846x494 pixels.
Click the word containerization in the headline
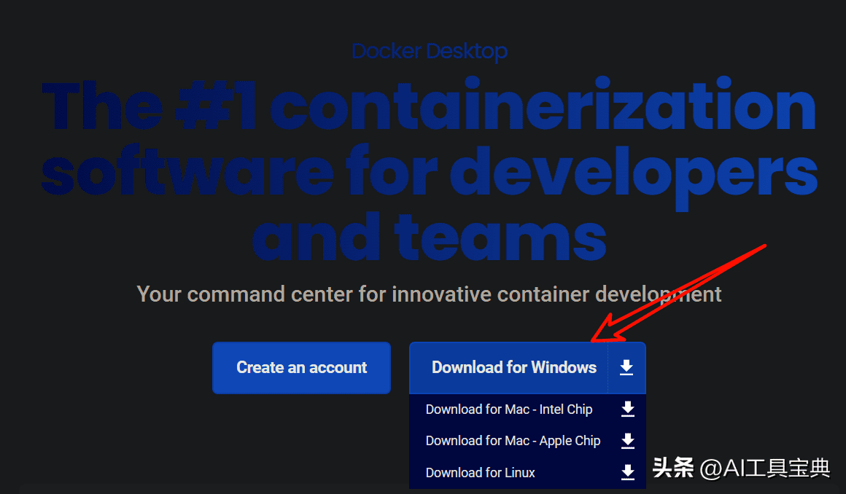pos(543,106)
